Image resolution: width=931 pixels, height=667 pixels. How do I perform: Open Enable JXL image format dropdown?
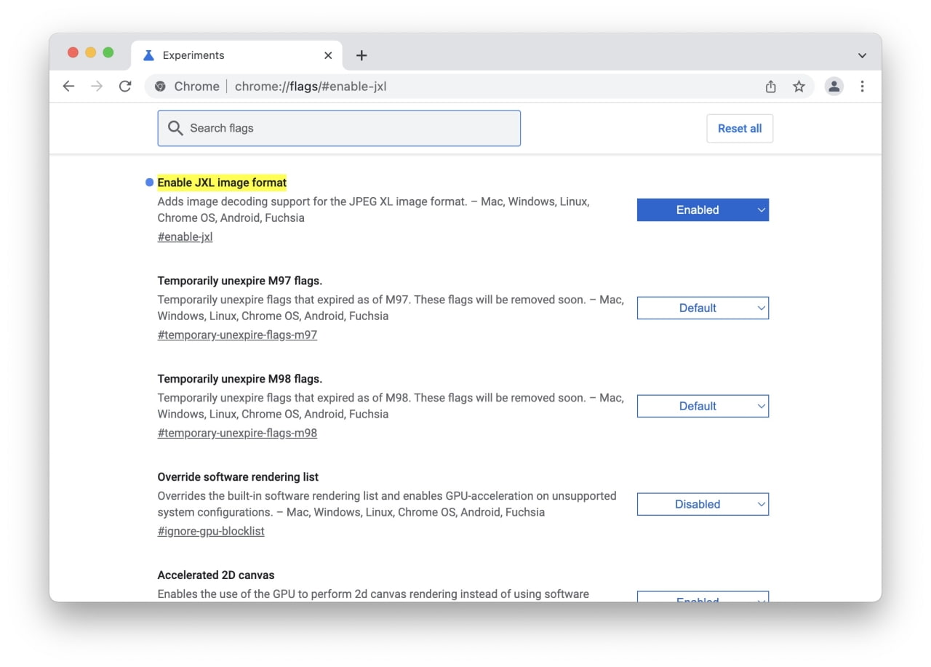703,210
